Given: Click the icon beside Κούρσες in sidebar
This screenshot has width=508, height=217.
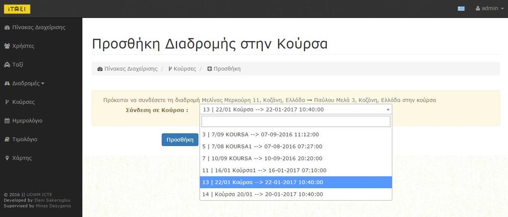Looking at the screenshot, I should [6, 102].
